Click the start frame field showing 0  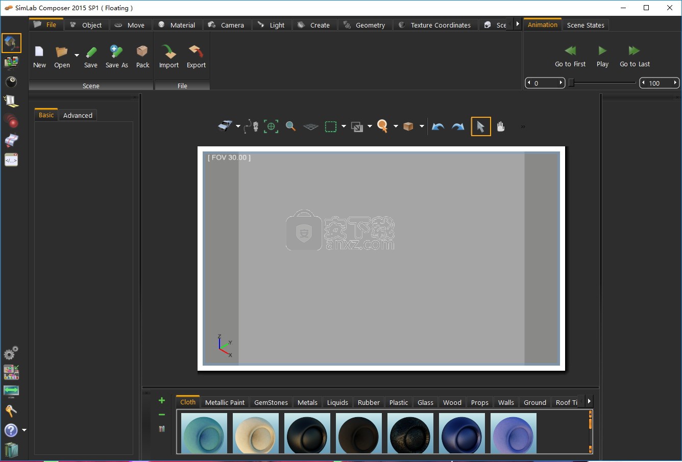545,83
